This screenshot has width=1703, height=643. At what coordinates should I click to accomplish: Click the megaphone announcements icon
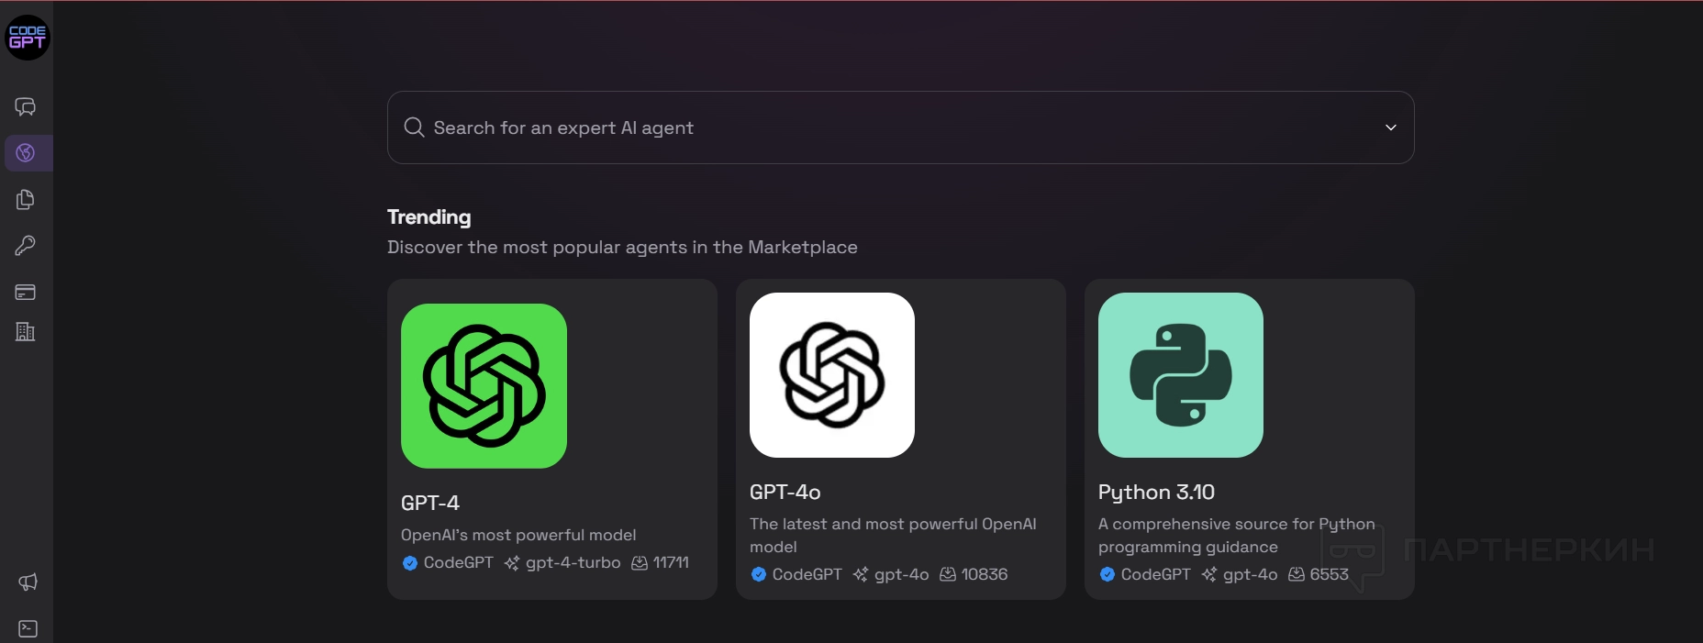[x=28, y=582]
